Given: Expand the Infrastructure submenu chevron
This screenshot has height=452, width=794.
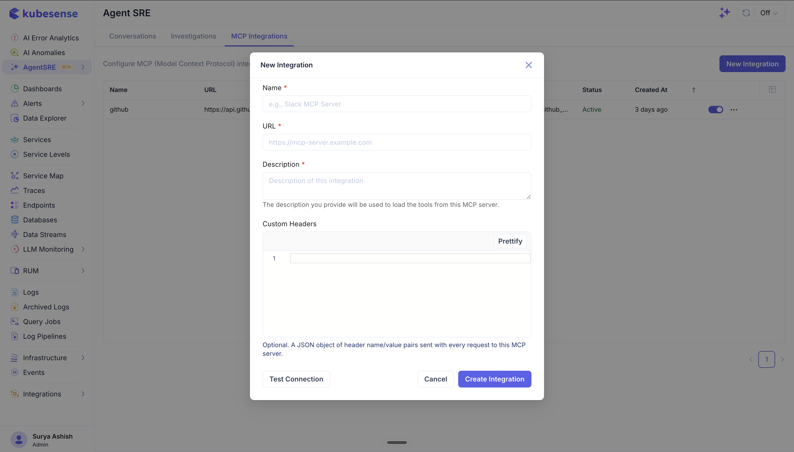Looking at the screenshot, I should point(83,358).
